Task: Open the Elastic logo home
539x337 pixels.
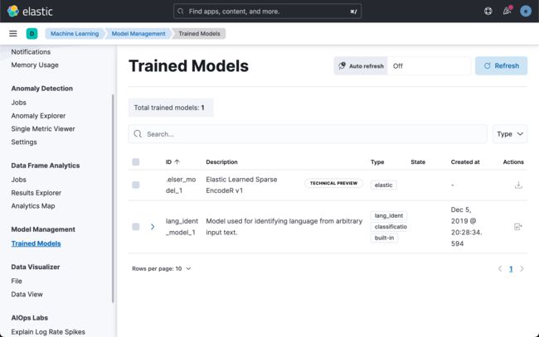Action: click(x=30, y=12)
